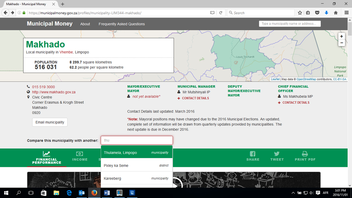
Task: Open the About page
Action: point(85,24)
